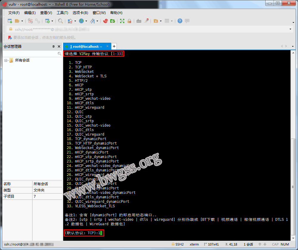298x250 pixels.
Task: Click the keyboard mapping icon
Action: 139,21
